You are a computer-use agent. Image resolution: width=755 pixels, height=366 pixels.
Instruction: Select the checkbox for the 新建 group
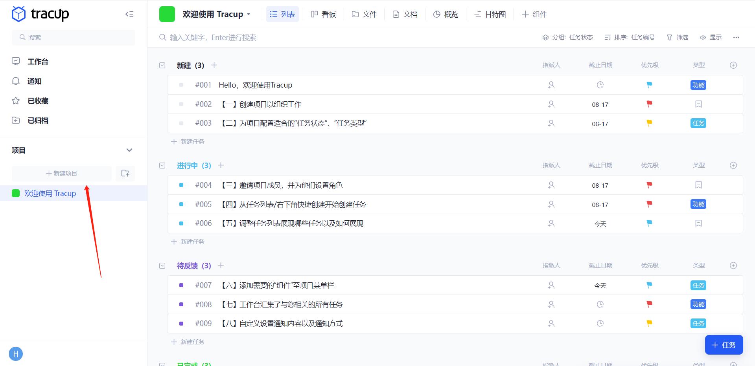click(x=162, y=65)
